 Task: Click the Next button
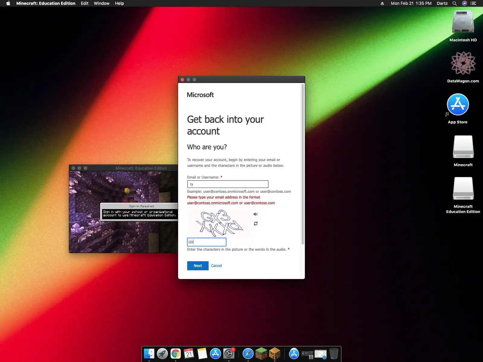pos(198,266)
